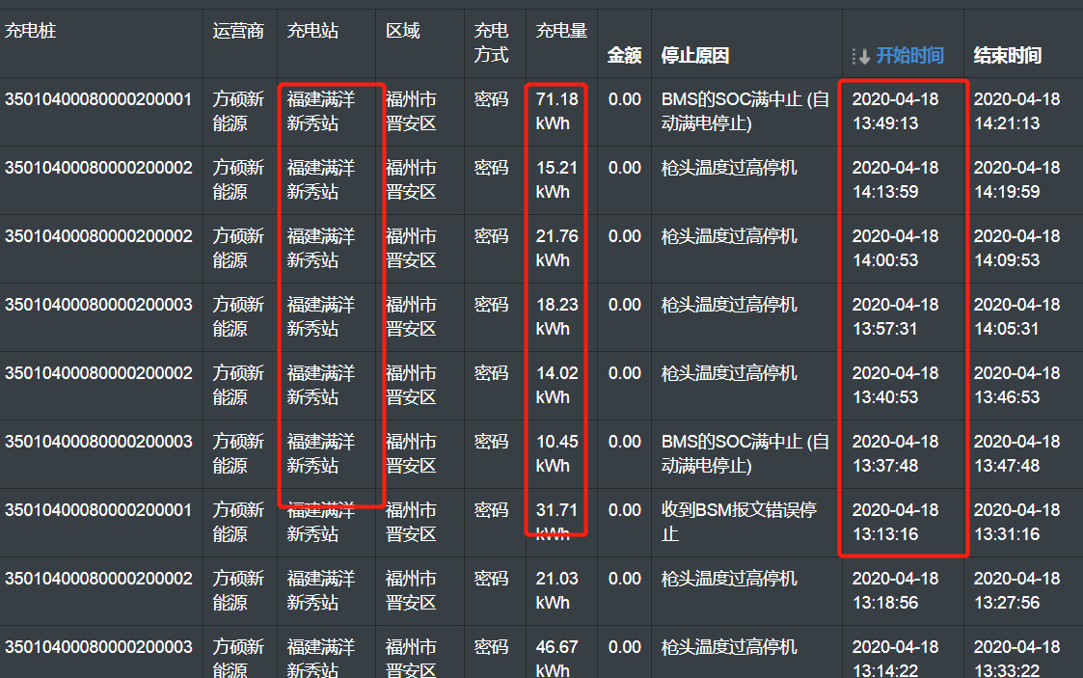
Task: Click the 结束时间 column header
Action: click(1007, 56)
